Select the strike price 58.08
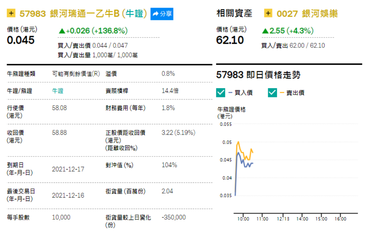This screenshot has height=233, width=369. pyautogui.click(x=59, y=108)
